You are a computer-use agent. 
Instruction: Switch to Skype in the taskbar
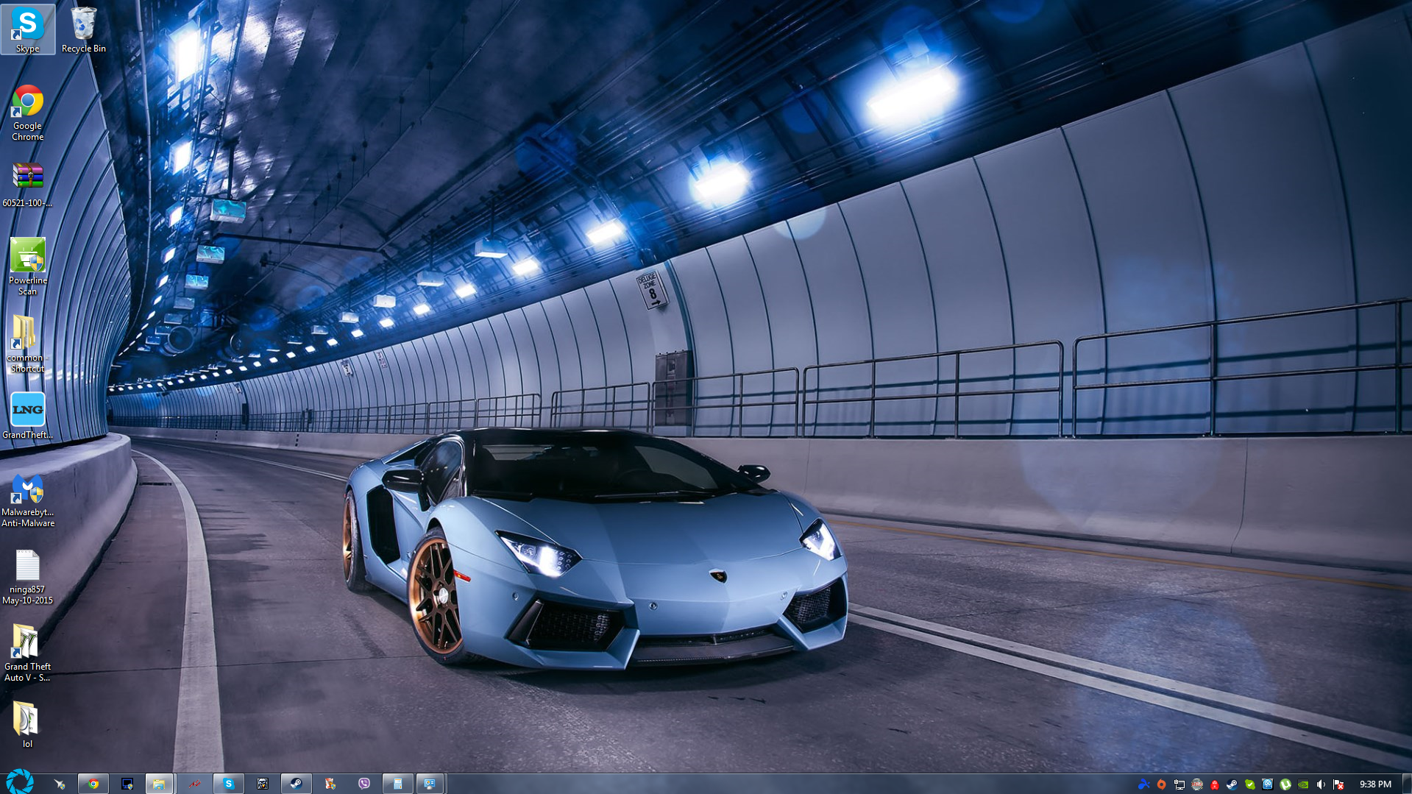(228, 784)
